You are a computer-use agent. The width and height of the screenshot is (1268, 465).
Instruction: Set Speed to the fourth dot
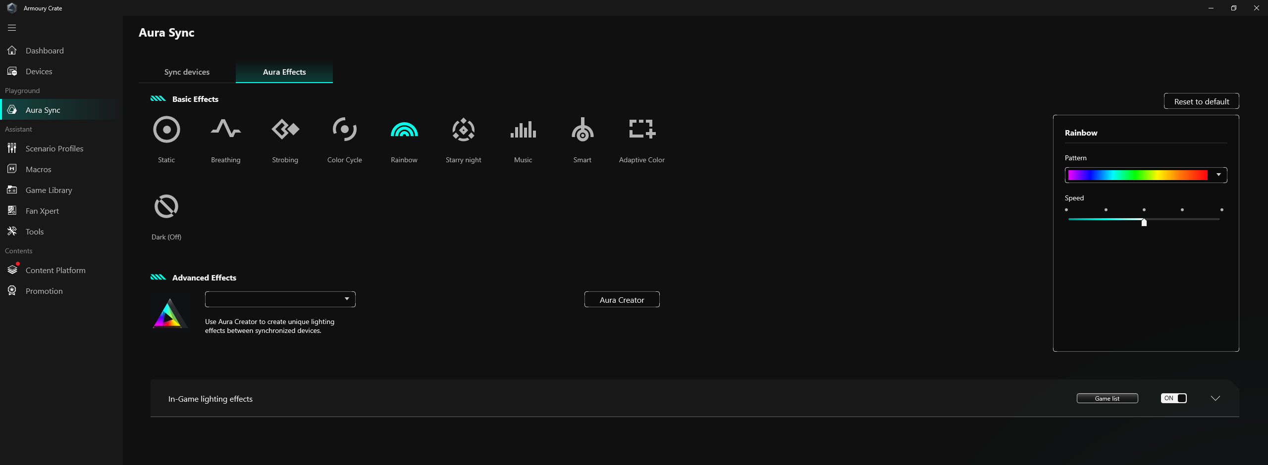[1182, 210]
